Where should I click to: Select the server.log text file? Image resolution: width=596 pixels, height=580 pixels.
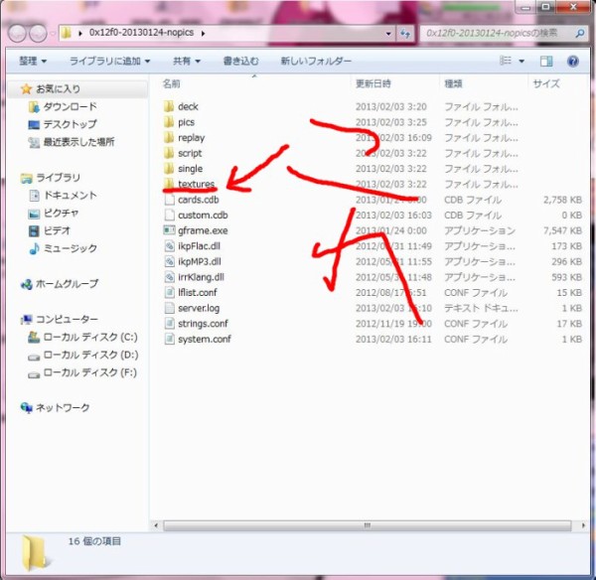click(x=199, y=308)
